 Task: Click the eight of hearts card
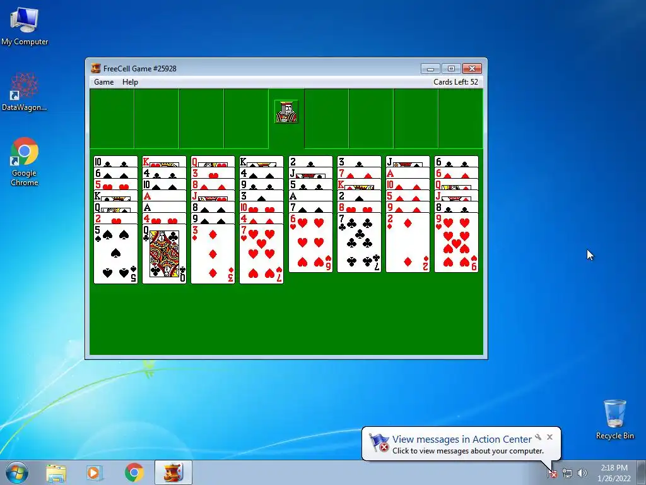[359, 207]
